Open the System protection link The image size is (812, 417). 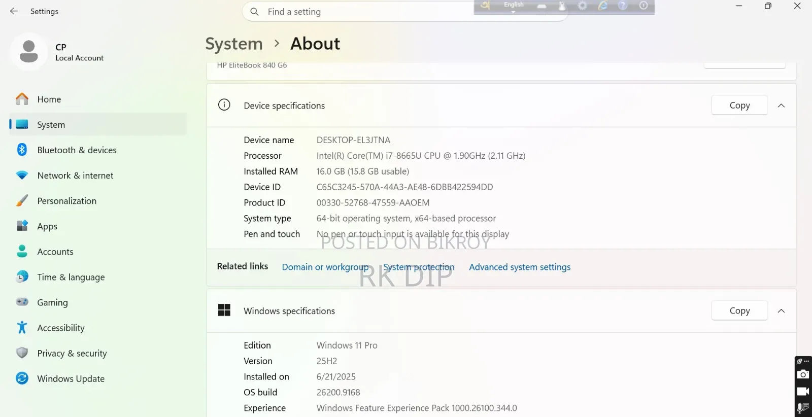[x=419, y=267]
